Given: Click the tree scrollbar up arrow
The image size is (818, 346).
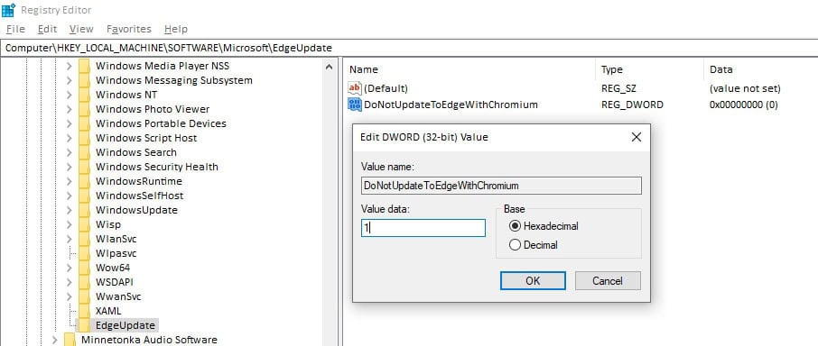Looking at the screenshot, I should pyautogui.click(x=330, y=67).
